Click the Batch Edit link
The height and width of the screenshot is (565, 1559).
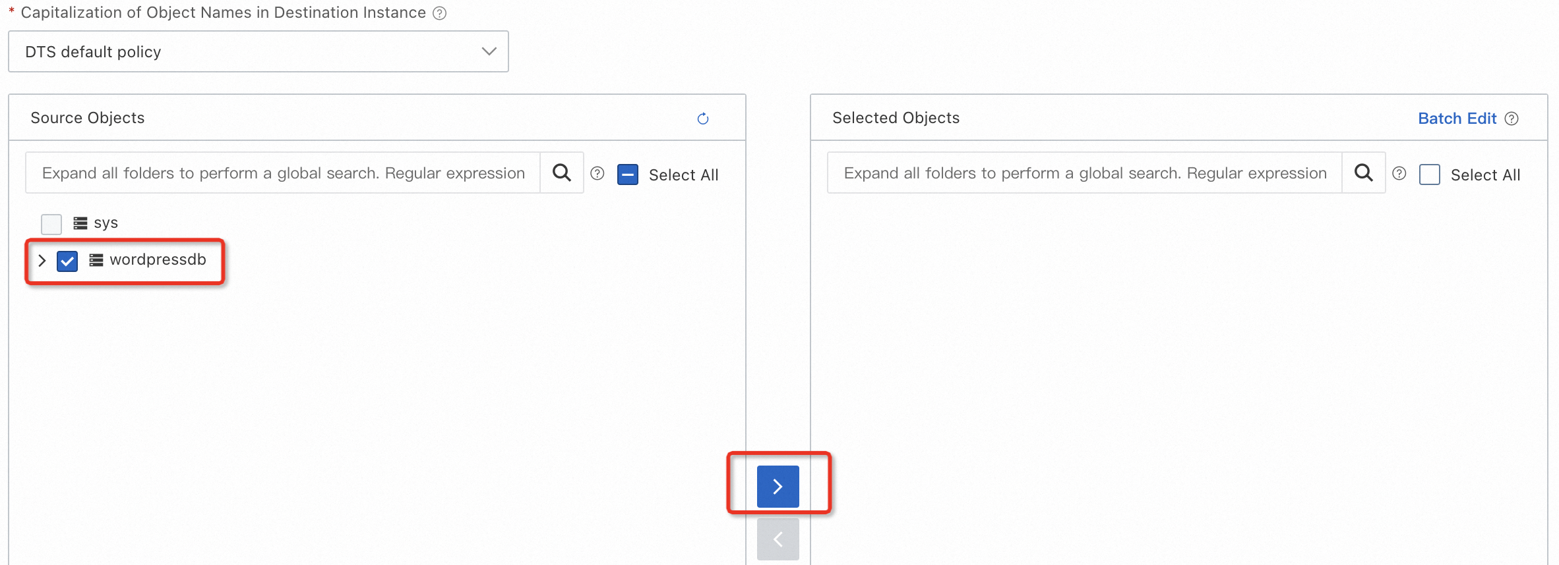coord(1457,119)
